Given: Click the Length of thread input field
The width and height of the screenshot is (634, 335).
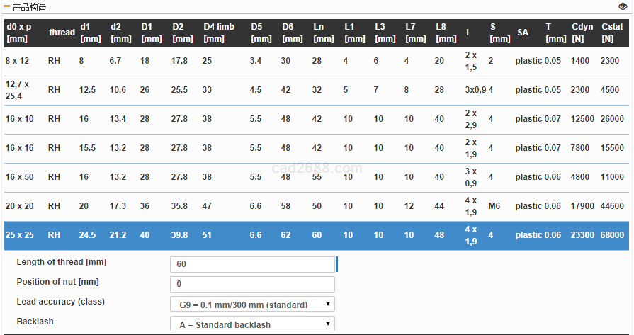Looking at the screenshot, I should [x=252, y=264].
